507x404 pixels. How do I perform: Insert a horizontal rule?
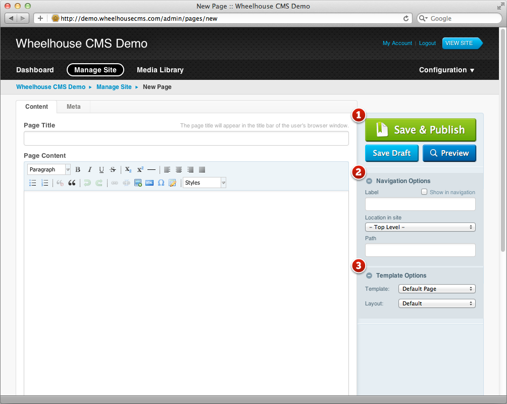(151, 169)
